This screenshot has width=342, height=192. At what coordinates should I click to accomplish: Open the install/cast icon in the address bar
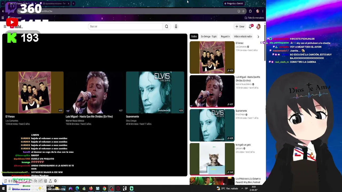pyautogui.click(x=239, y=11)
